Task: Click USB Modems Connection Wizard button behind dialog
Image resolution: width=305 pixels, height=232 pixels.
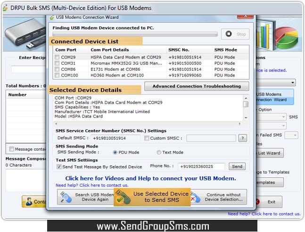Action: click(x=274, y=97)
